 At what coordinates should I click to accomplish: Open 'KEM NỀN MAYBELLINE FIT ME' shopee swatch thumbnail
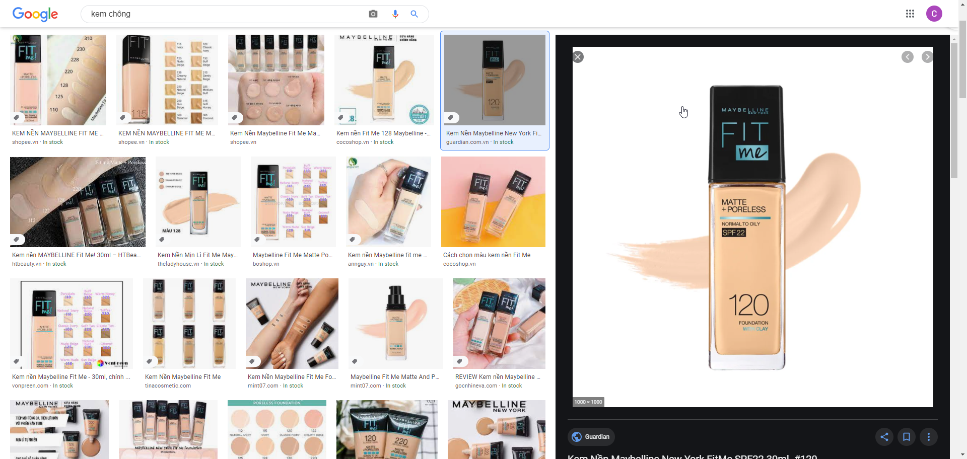pyautogui.click(x=58, y=80)
